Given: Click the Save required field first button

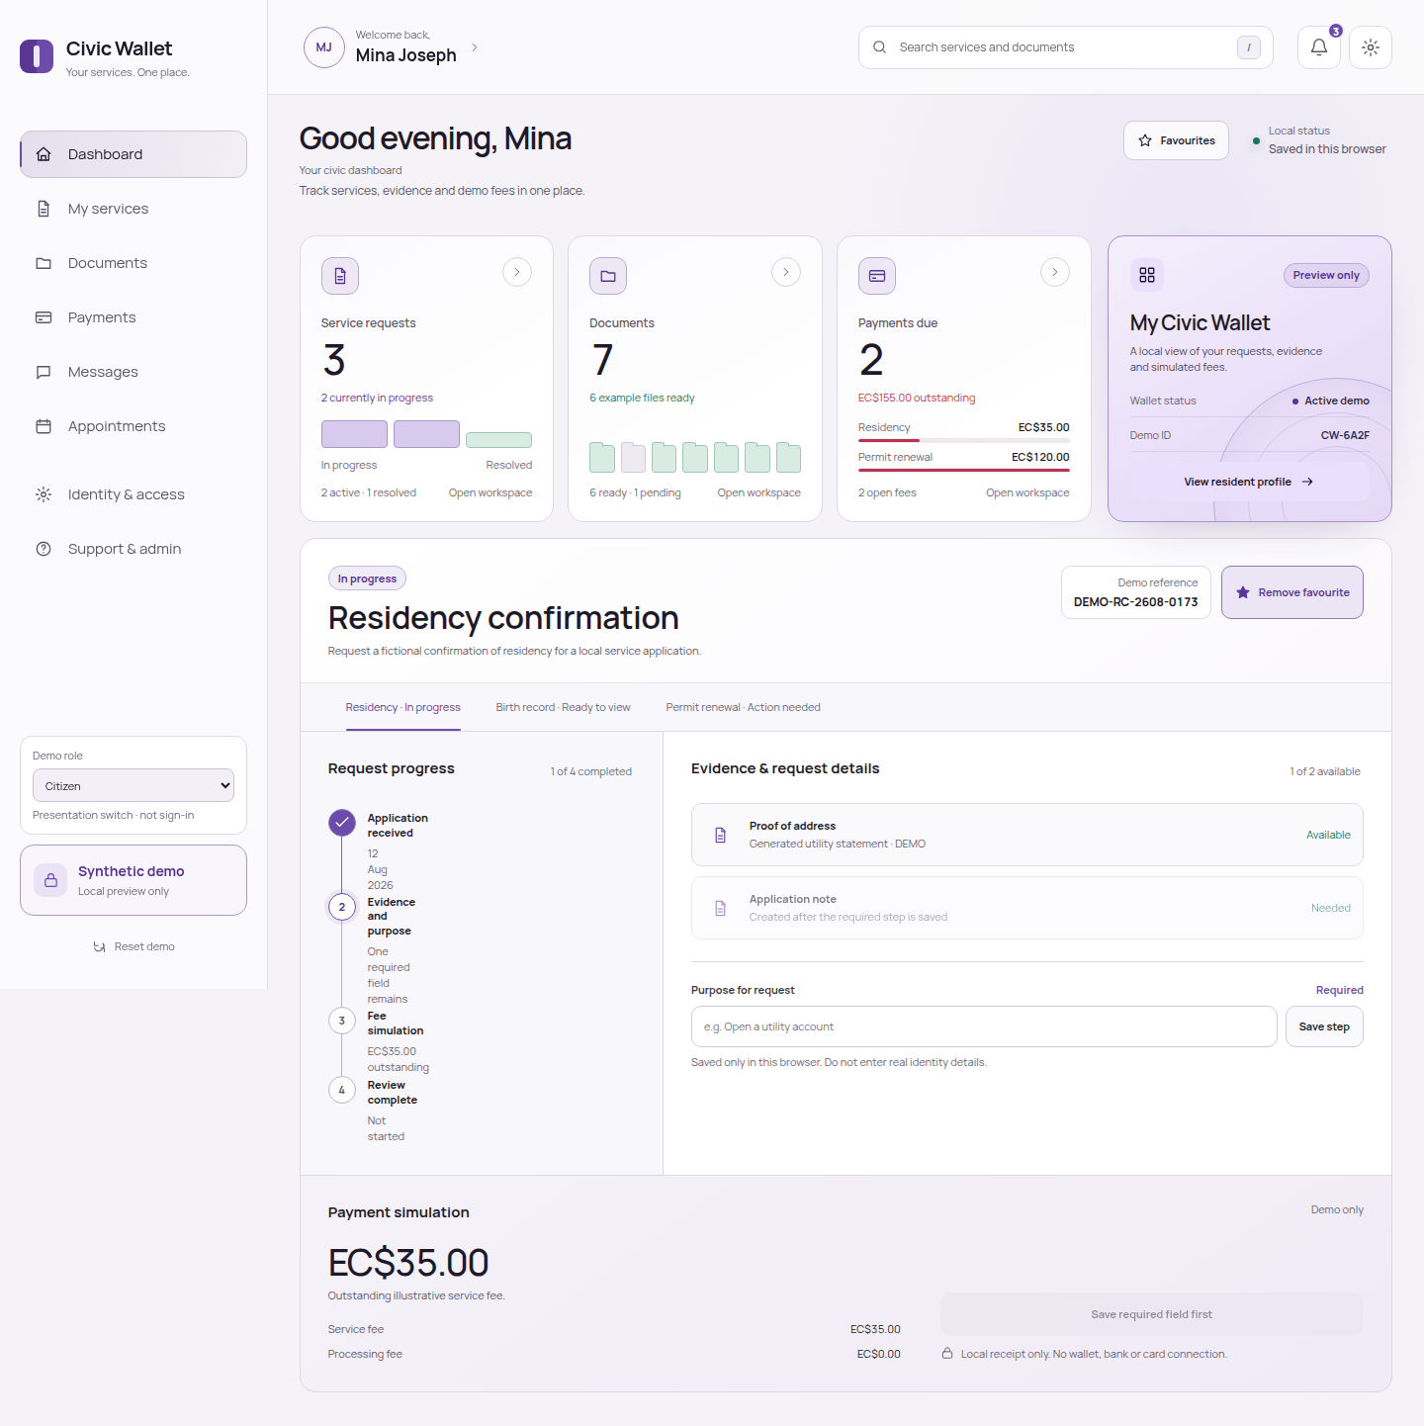Looking at the screenshot, I should [x=1152, y=1314].
